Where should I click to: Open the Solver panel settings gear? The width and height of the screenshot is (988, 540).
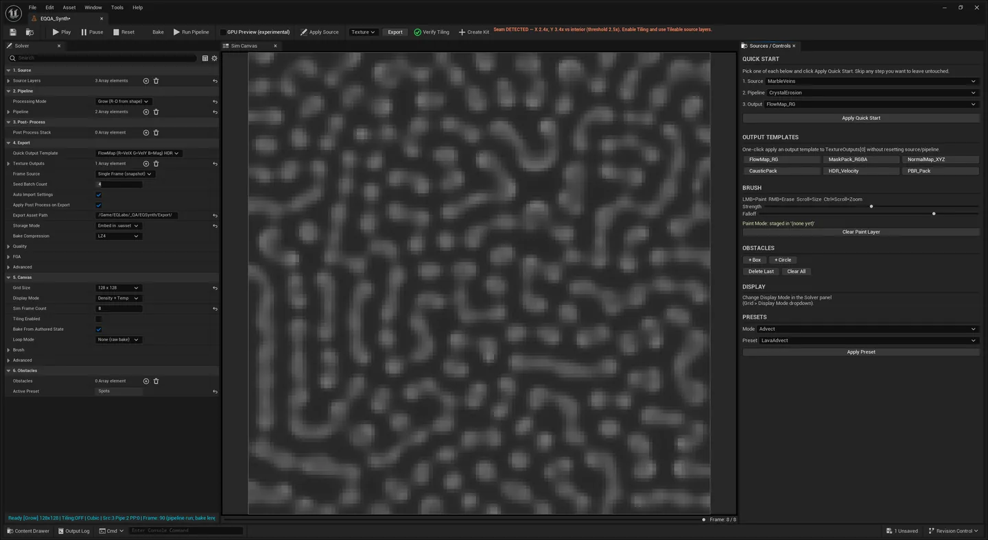pos(214,58)
